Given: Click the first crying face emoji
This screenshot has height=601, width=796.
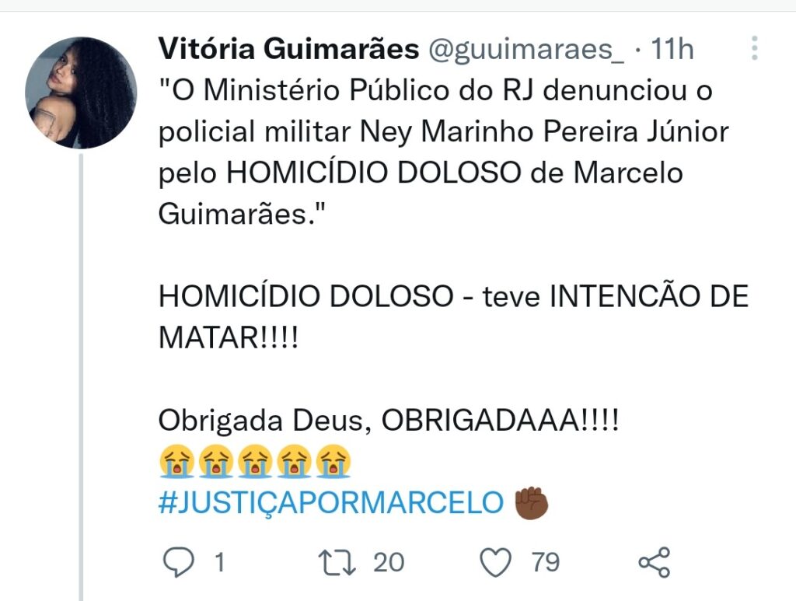Looking at the screenshot, I should pos(176,461).
